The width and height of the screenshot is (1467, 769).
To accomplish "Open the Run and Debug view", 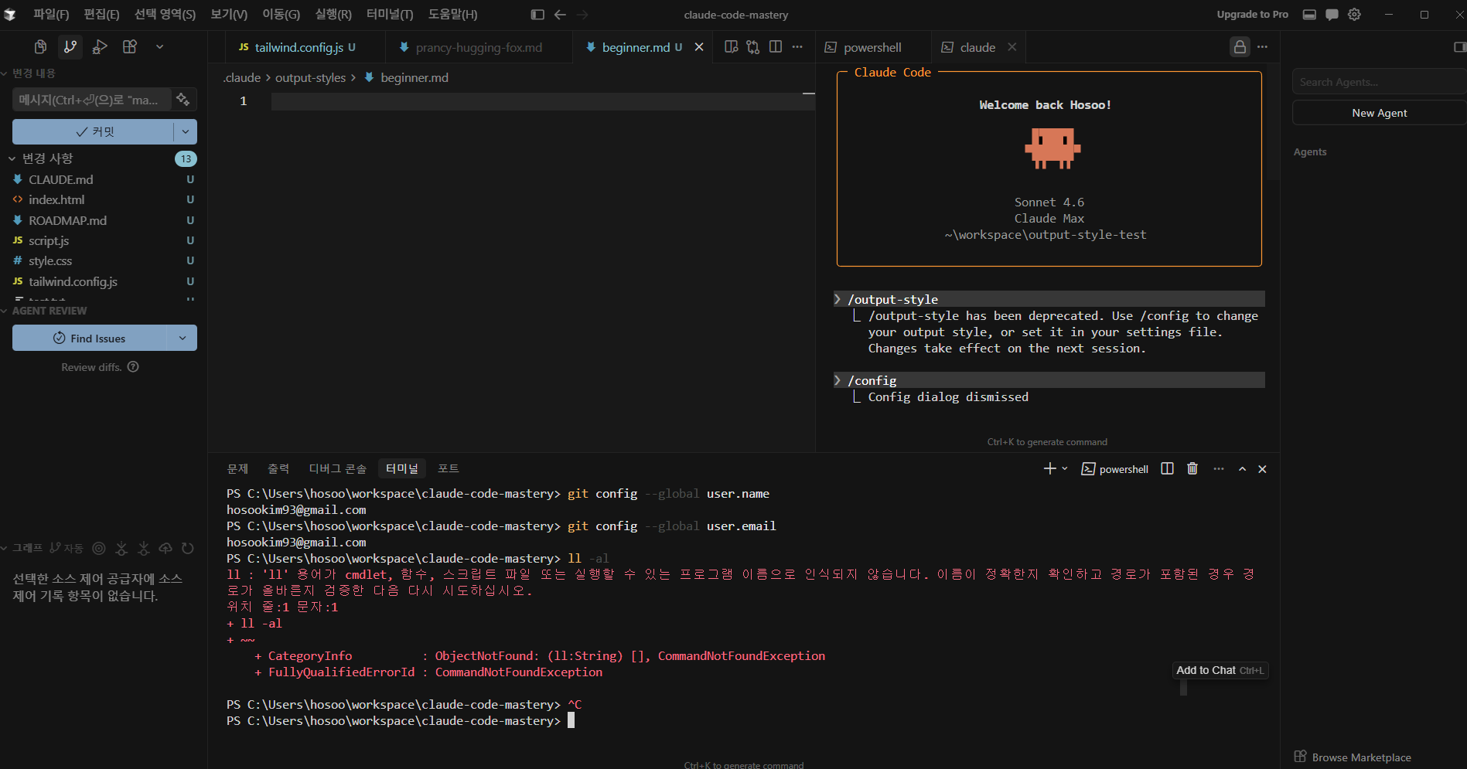I will [x=100, y=47].
